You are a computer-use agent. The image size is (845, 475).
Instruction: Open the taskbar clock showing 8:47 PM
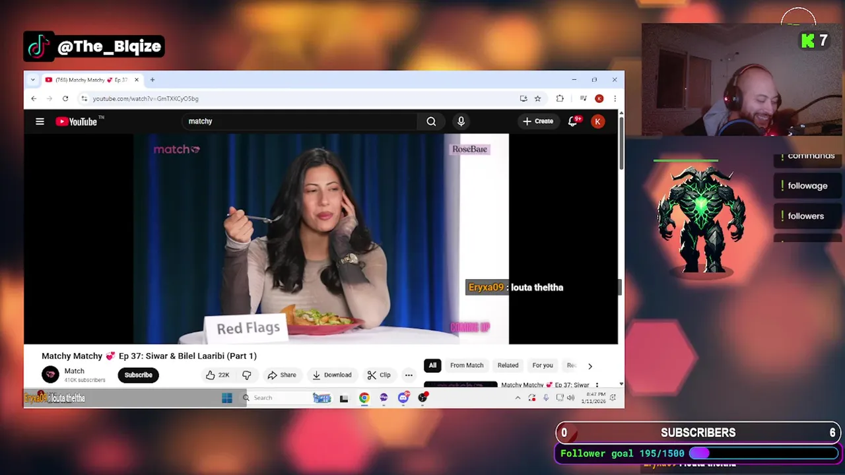[x=593, y=398]
